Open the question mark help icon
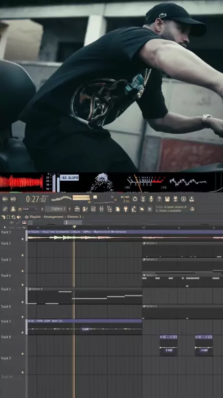223x398 pixels. click(x=159, y=199)
